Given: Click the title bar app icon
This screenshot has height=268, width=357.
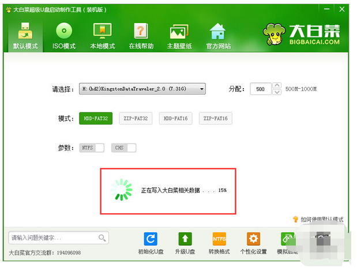Looking at the screenshot, I should pos(9,10).
